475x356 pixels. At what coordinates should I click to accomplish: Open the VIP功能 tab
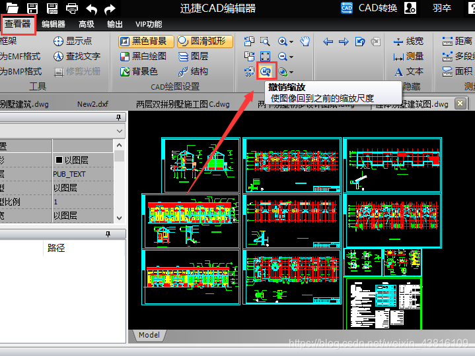tap(149, 24)
